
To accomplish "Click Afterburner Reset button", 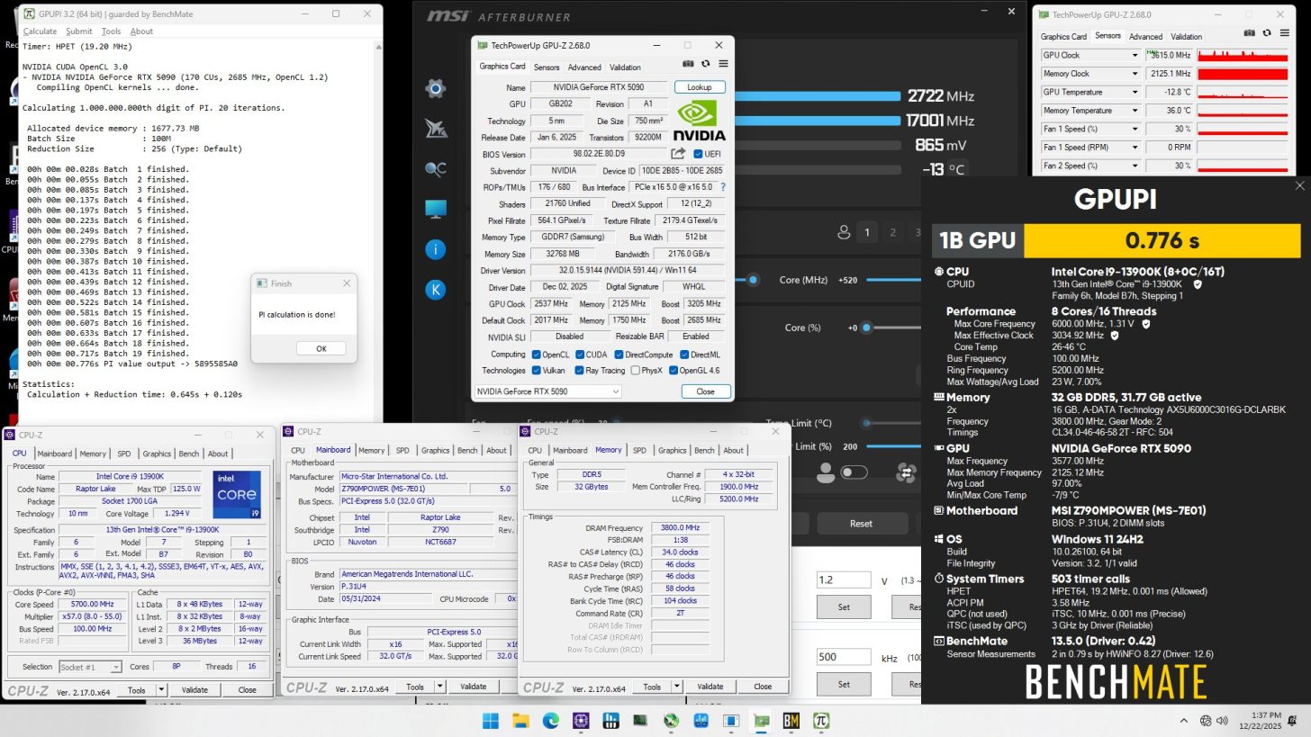I will click(x=861, y=523).
